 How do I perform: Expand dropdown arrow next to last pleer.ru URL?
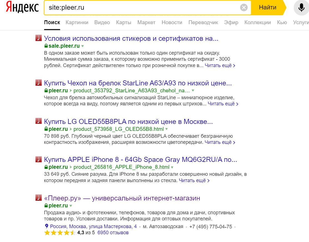[x=71, y=206]
